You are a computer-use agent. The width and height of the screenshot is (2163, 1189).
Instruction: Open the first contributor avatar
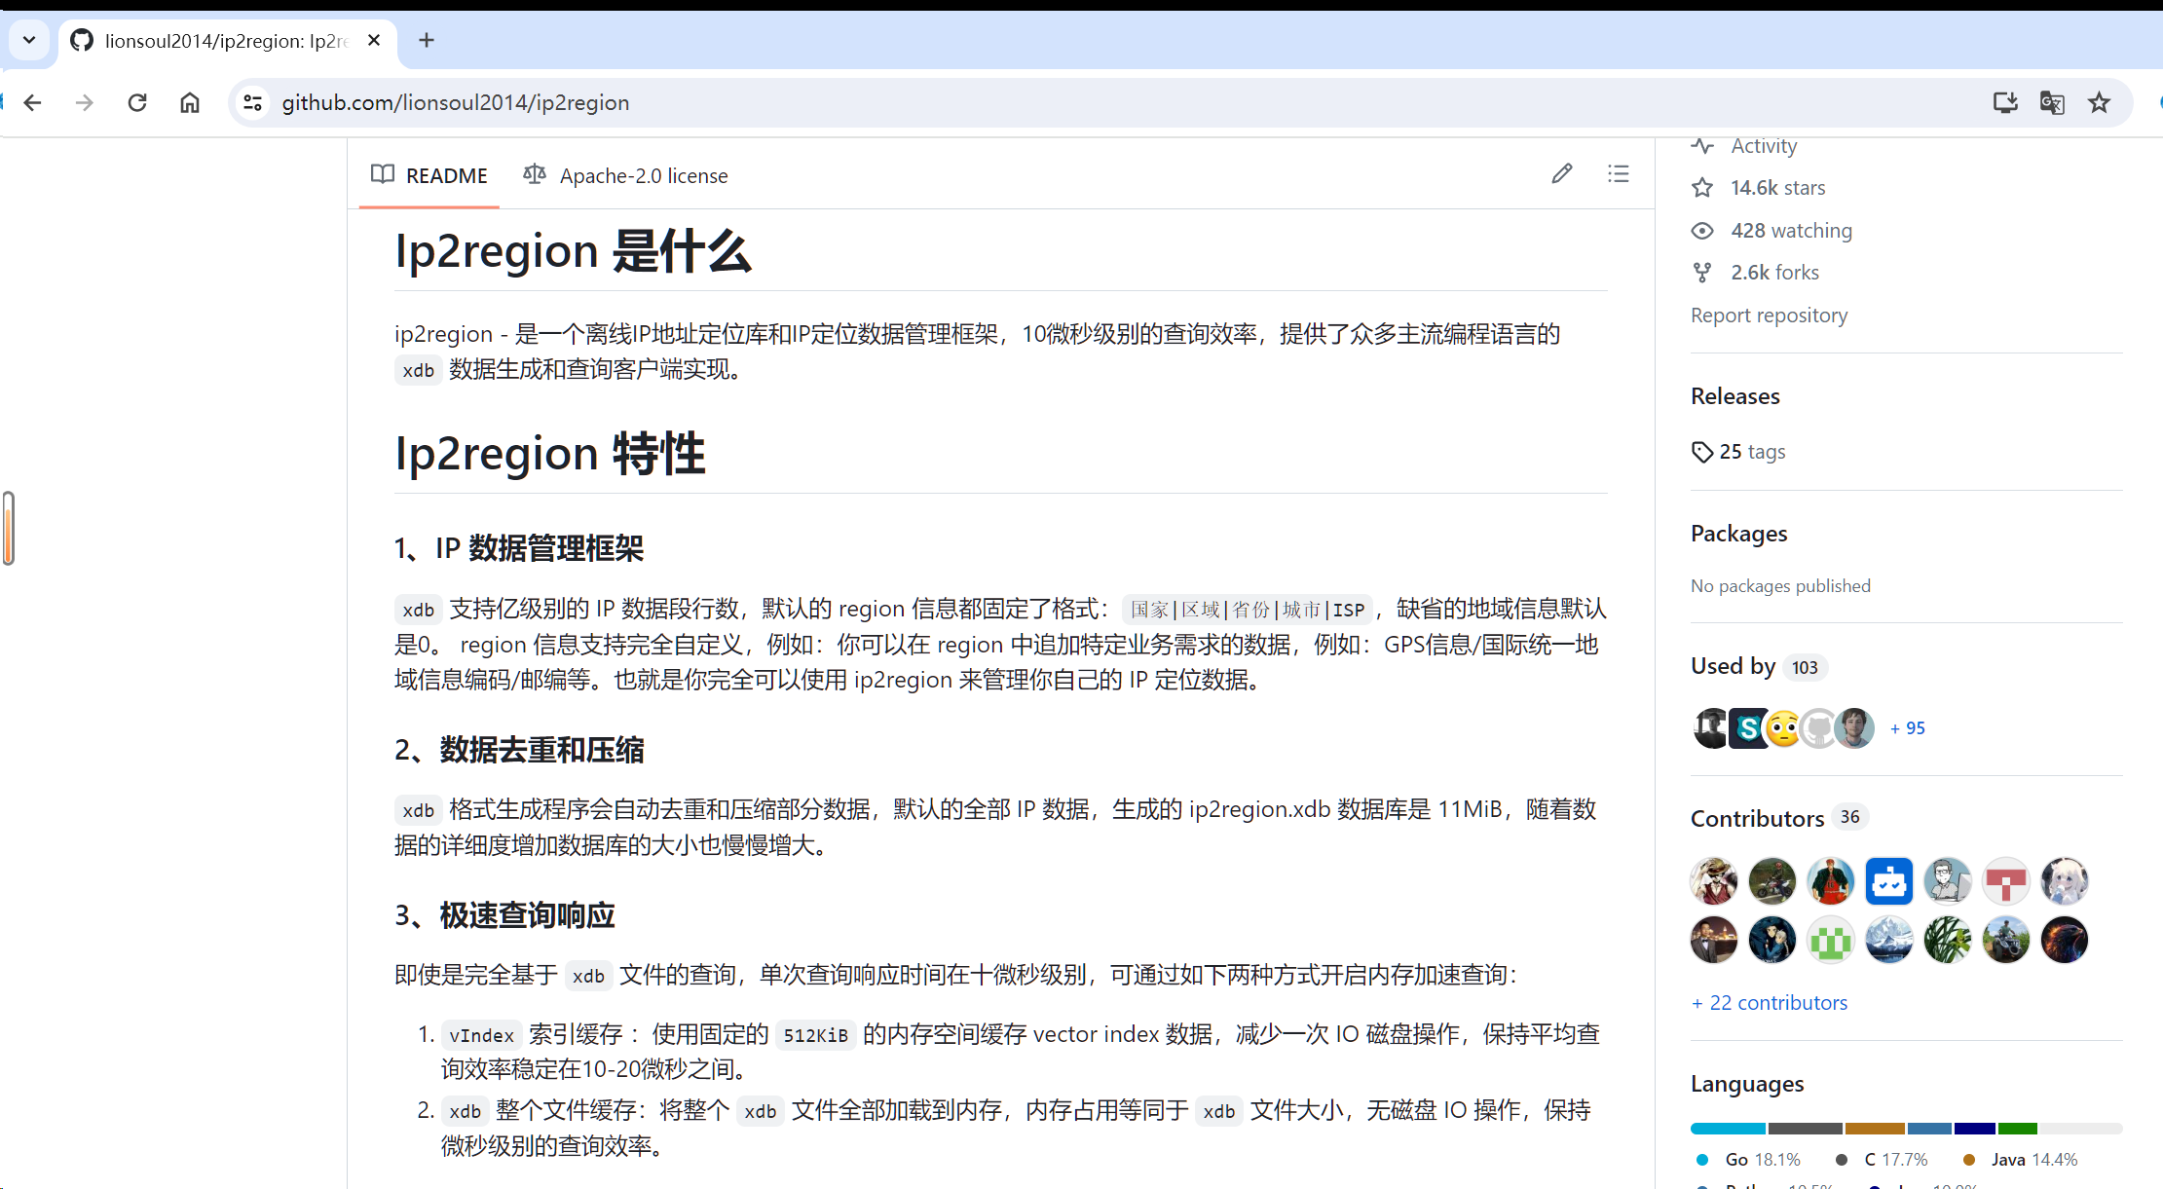click(x=1713, y=881)
